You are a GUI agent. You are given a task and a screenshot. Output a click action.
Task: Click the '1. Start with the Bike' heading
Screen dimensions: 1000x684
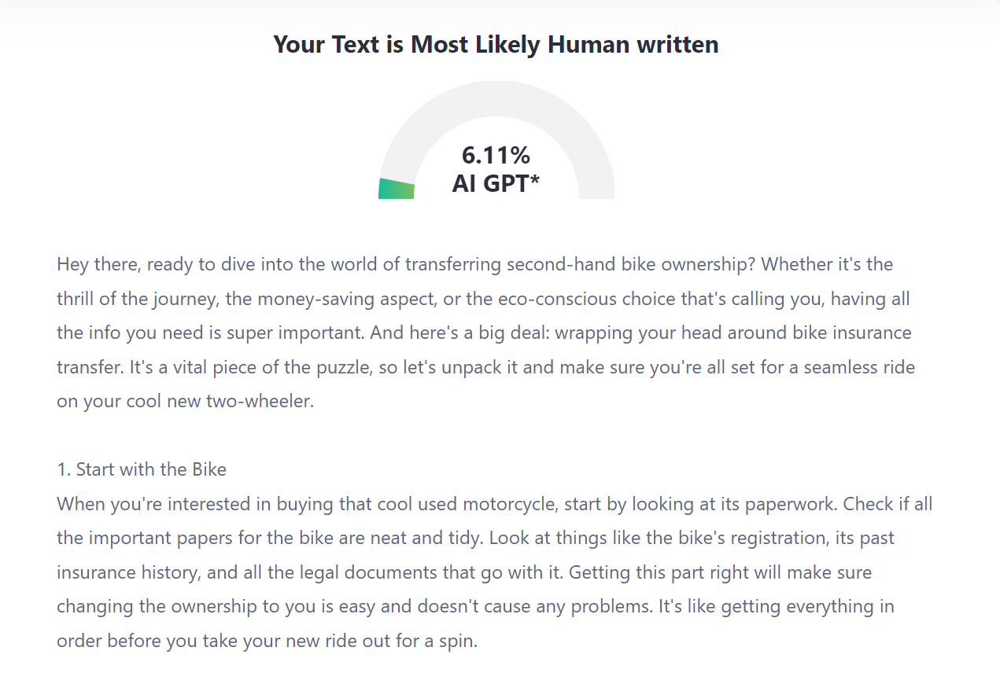[x=142, y=469]
